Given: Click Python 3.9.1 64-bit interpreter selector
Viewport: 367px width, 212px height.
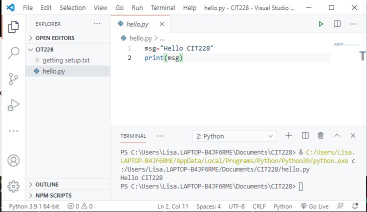Looking at the screenshot, I should (33, 206).
